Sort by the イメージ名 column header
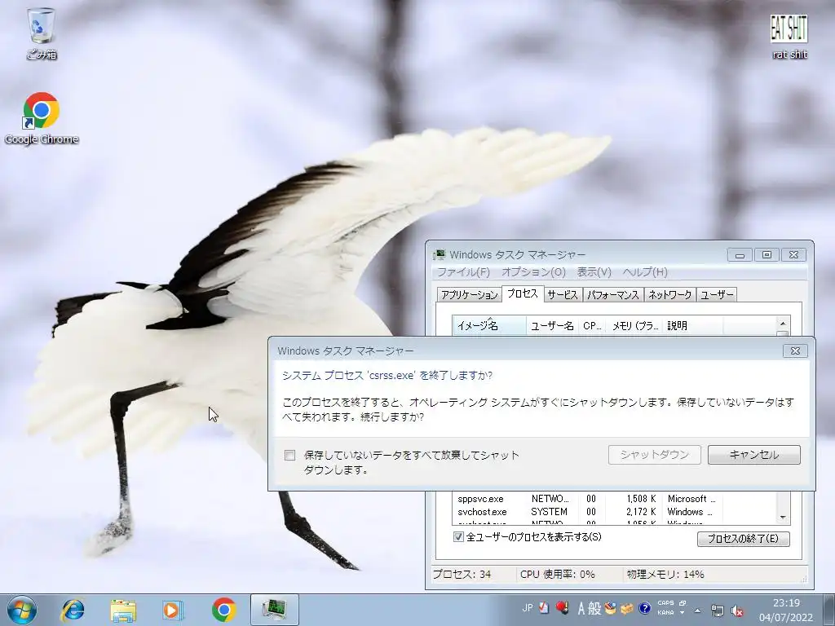The width and height of the screenshot is (835, 626). [489, 325]
